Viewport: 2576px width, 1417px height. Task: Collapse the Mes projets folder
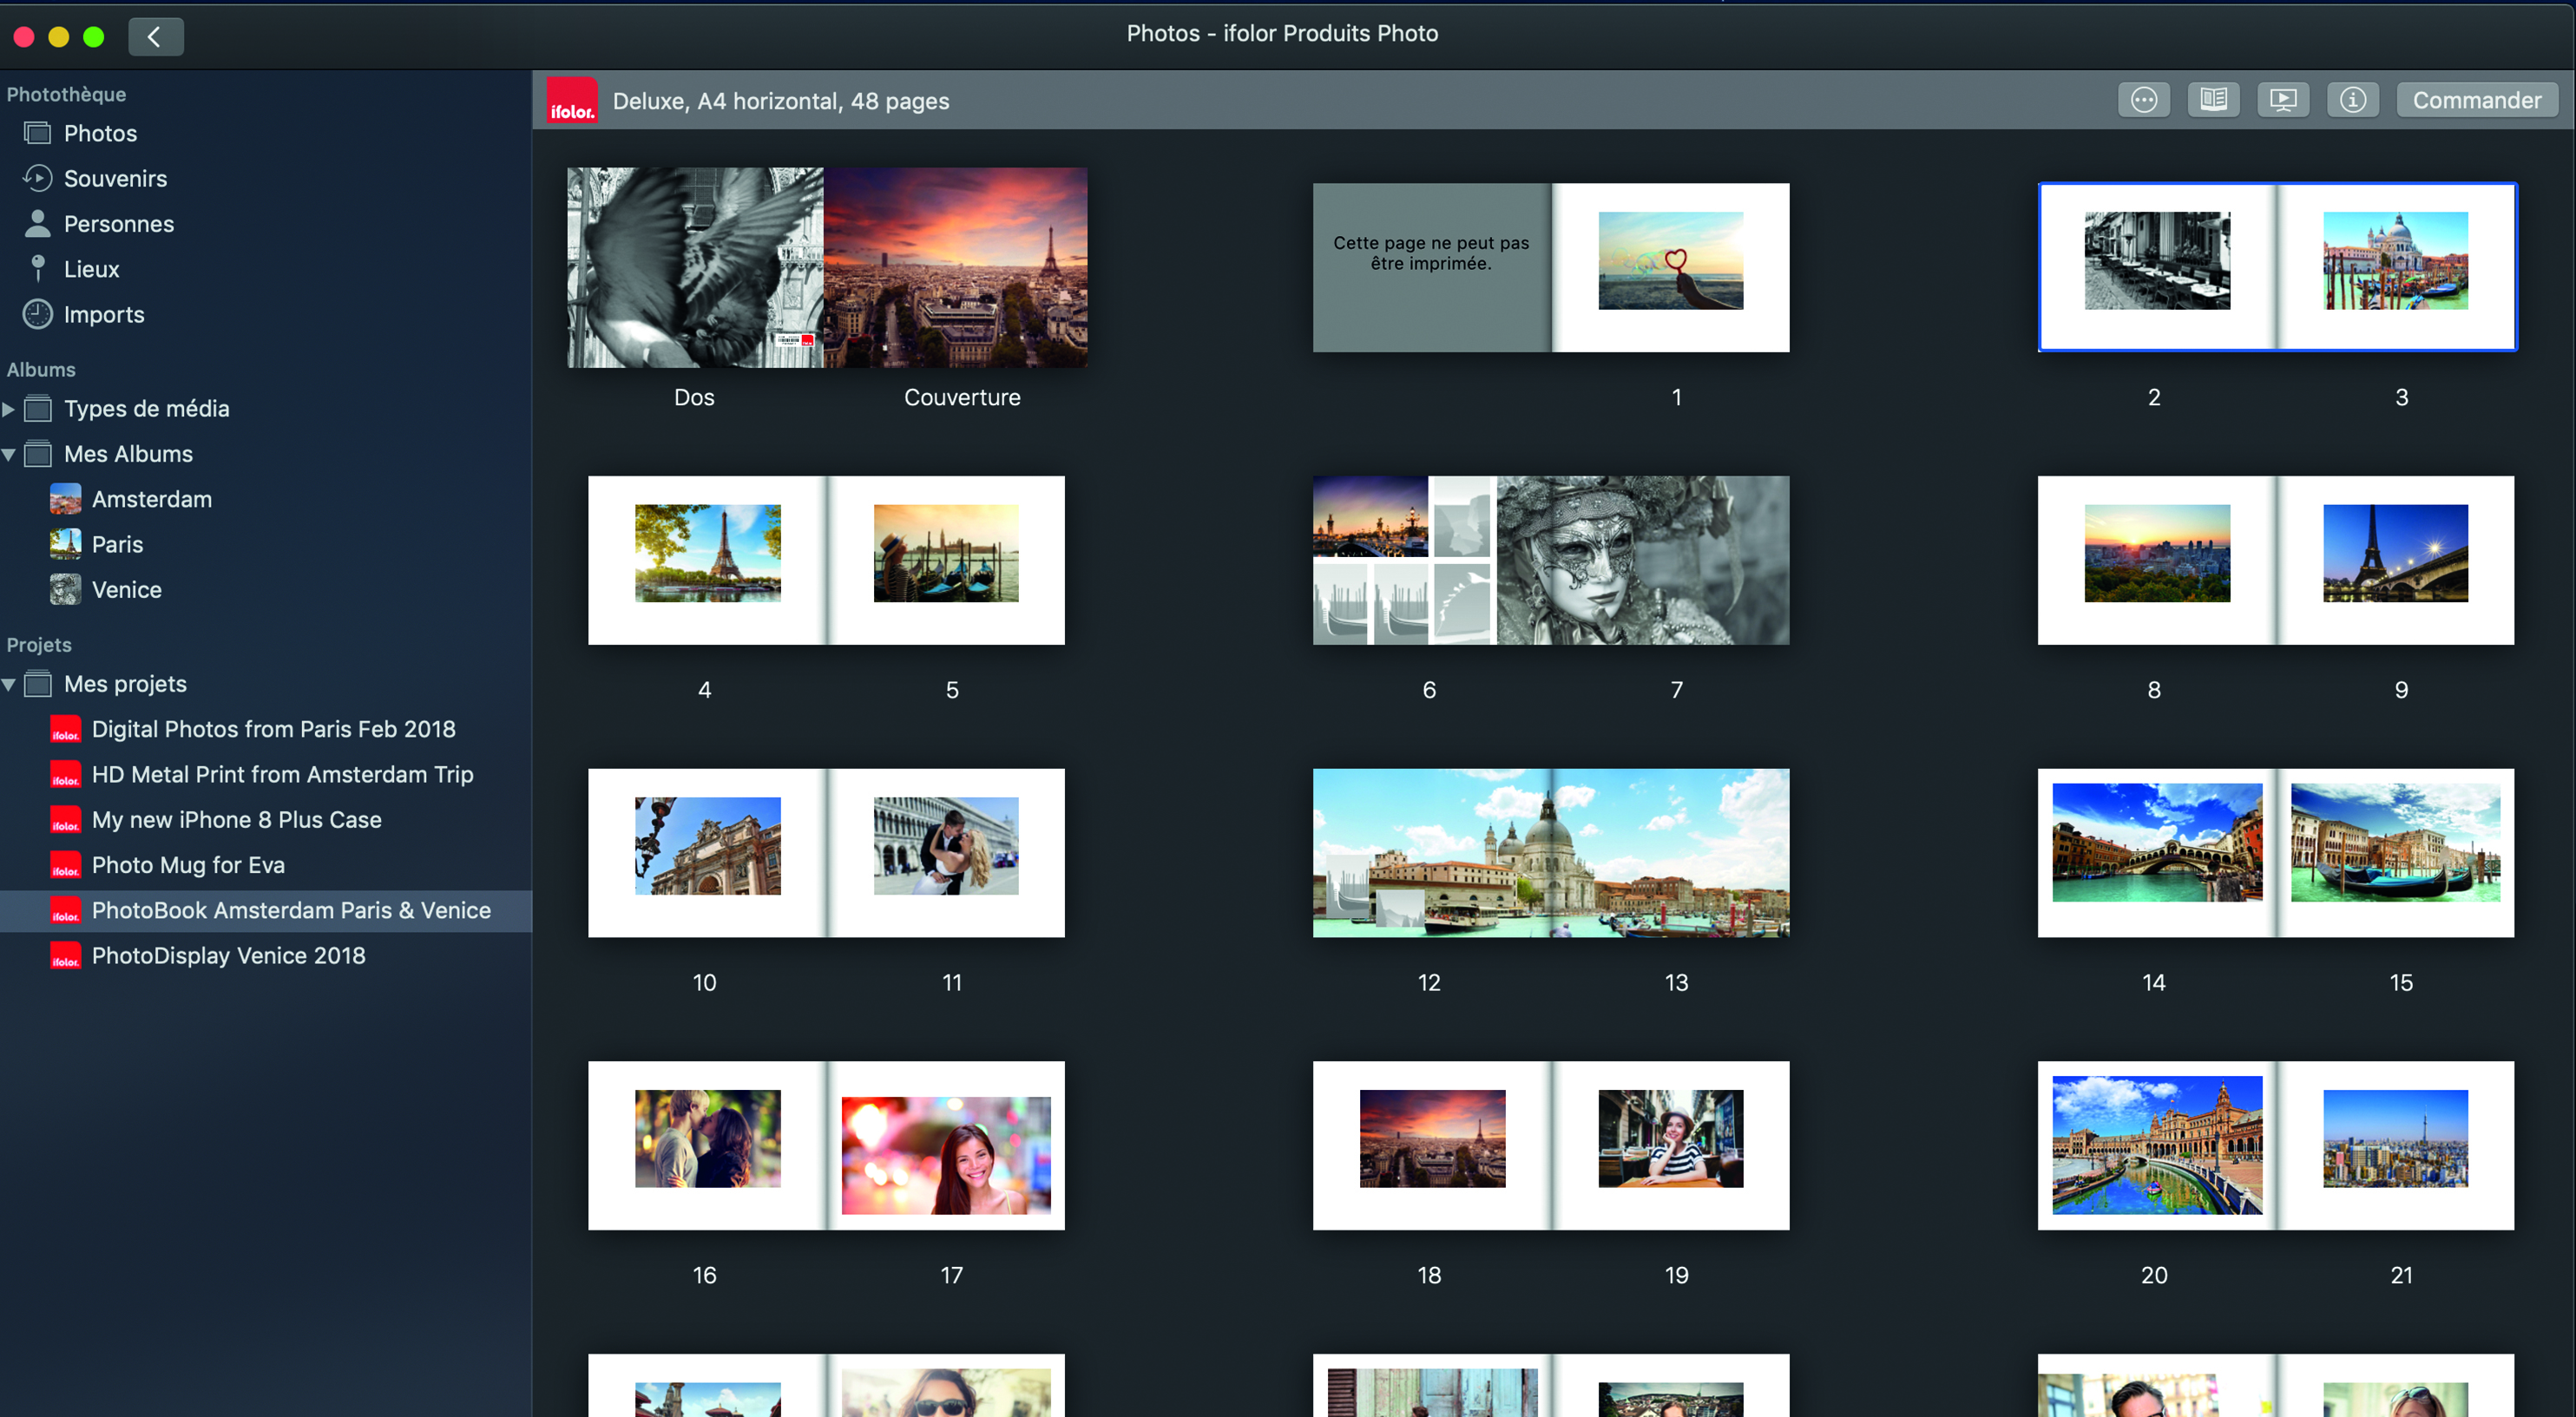point(9,684)
